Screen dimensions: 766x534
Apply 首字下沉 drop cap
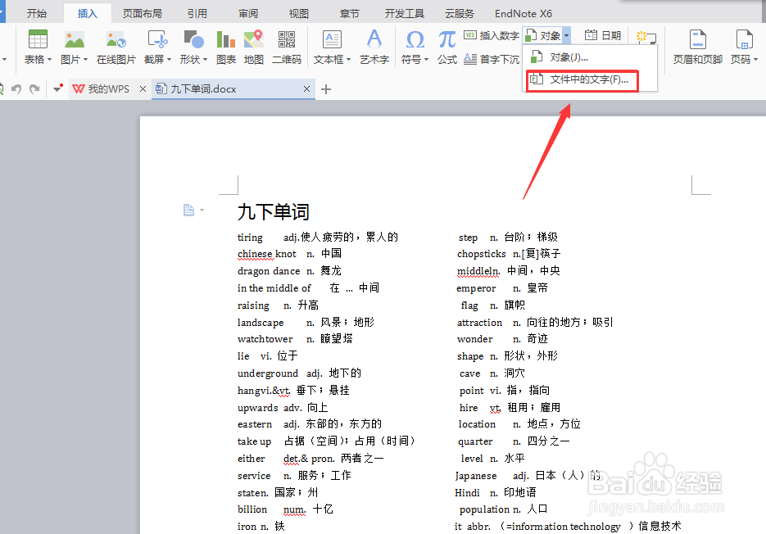[x=492, y=59]
